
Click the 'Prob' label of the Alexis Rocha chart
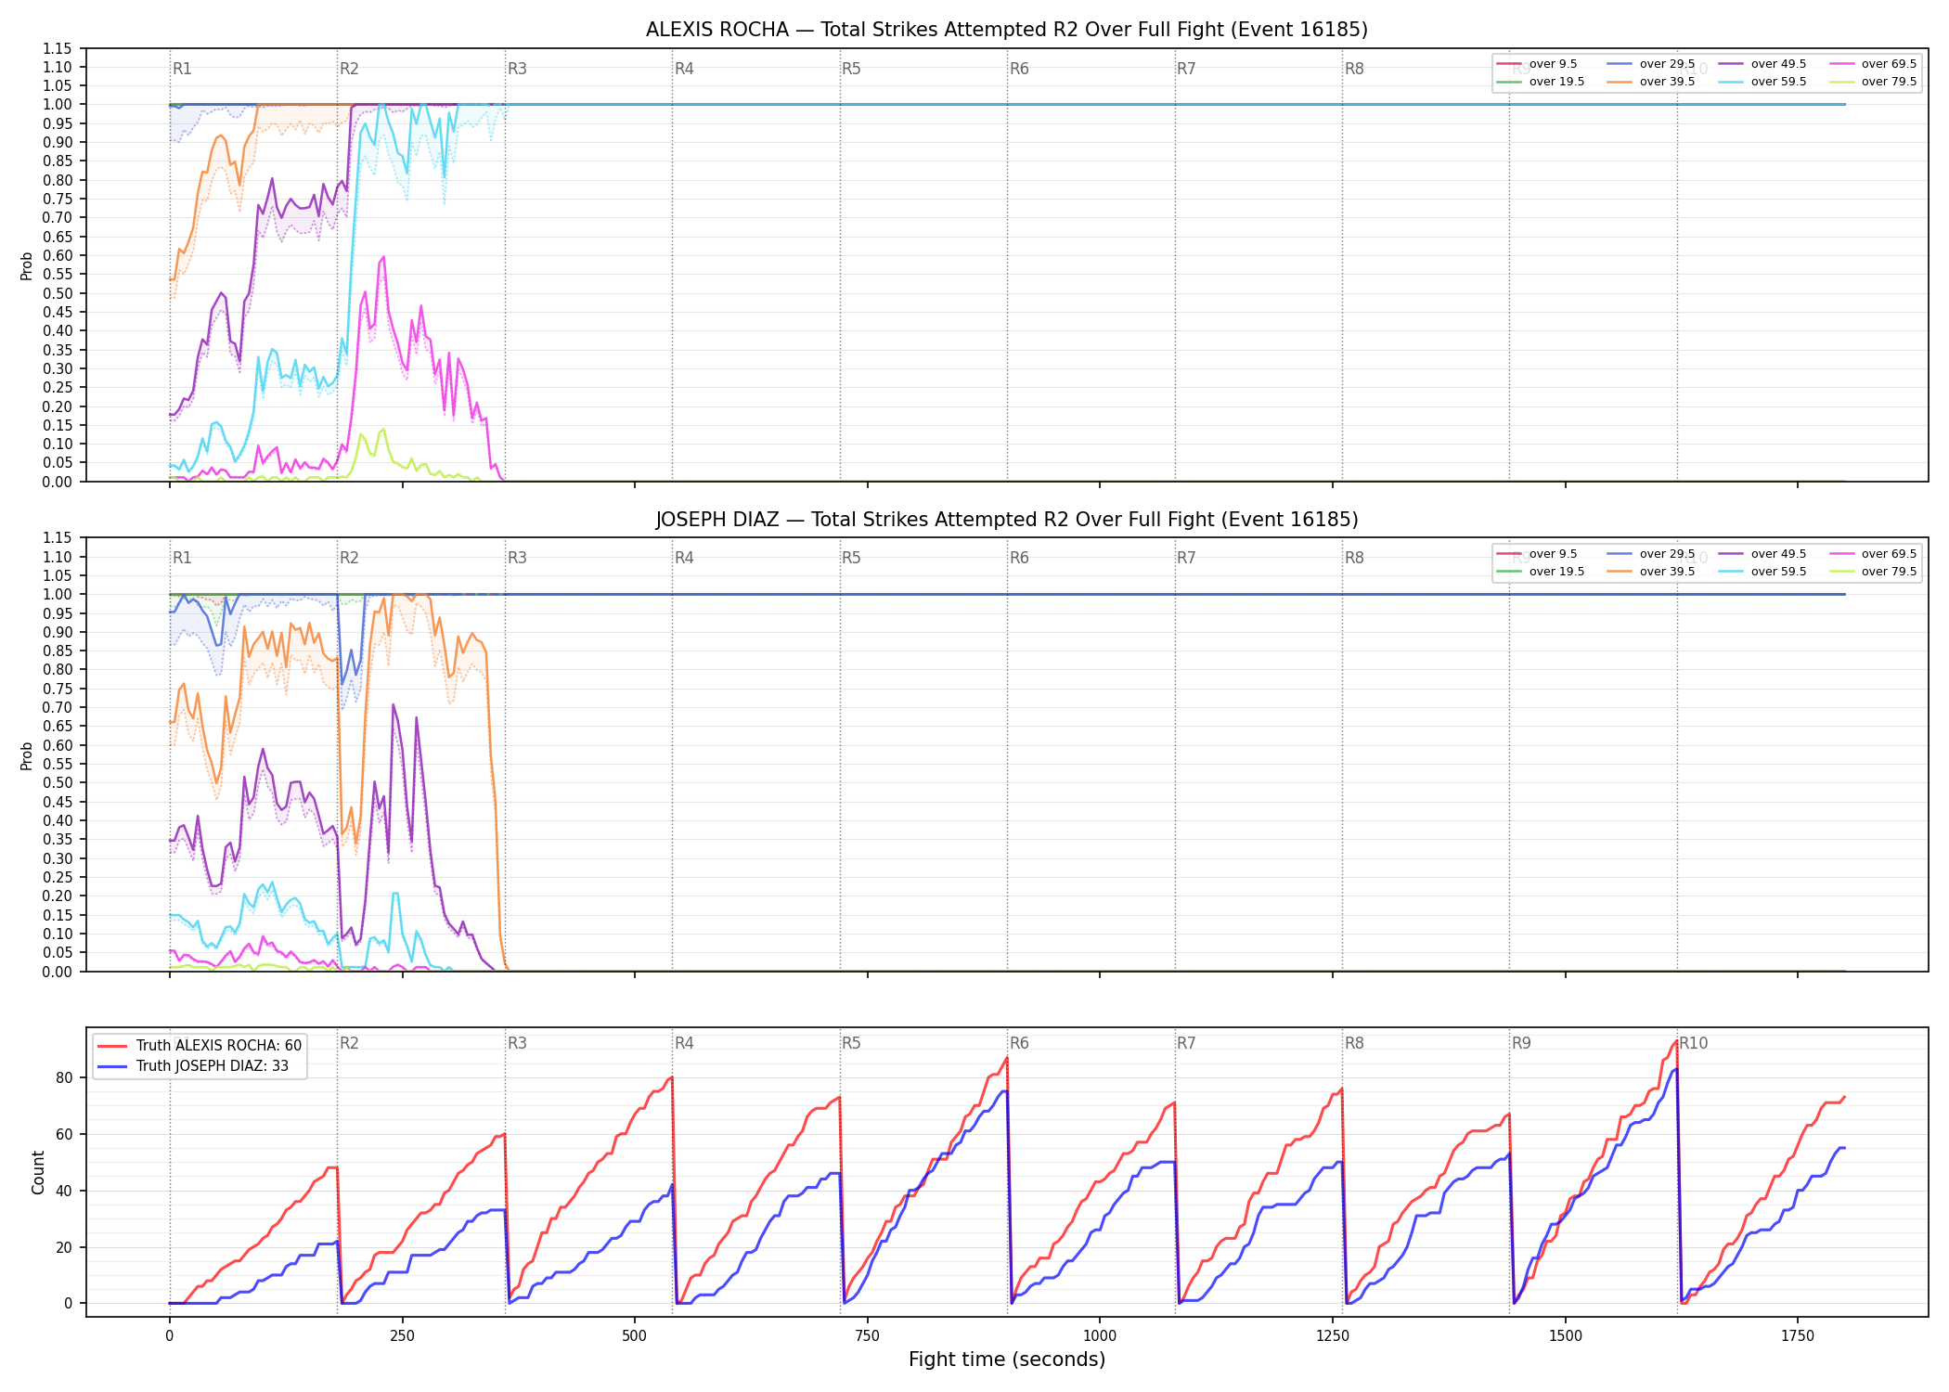(x=27, y=265)
